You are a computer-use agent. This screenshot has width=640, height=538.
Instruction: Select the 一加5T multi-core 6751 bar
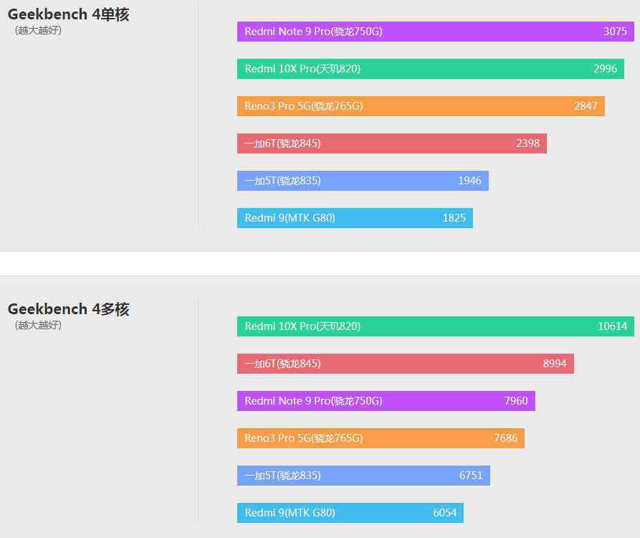point(363,476)
